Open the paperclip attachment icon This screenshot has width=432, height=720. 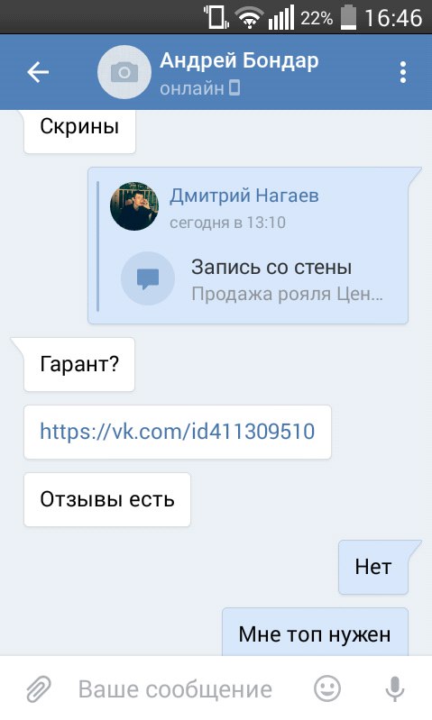pyautogui.click(x=39, y=688)
